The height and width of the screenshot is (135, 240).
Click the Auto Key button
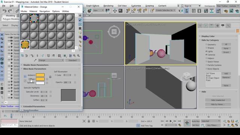point(196,121)
